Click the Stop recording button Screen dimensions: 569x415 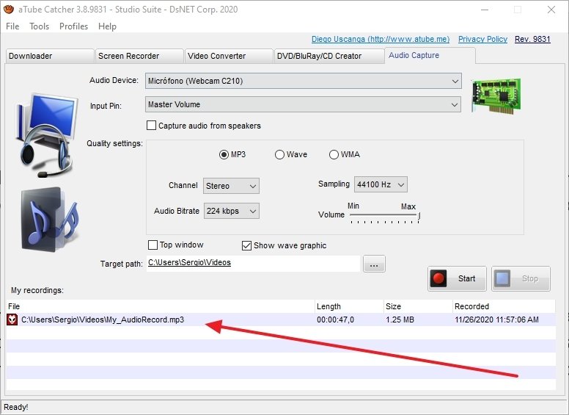click(x=521, y=278)
